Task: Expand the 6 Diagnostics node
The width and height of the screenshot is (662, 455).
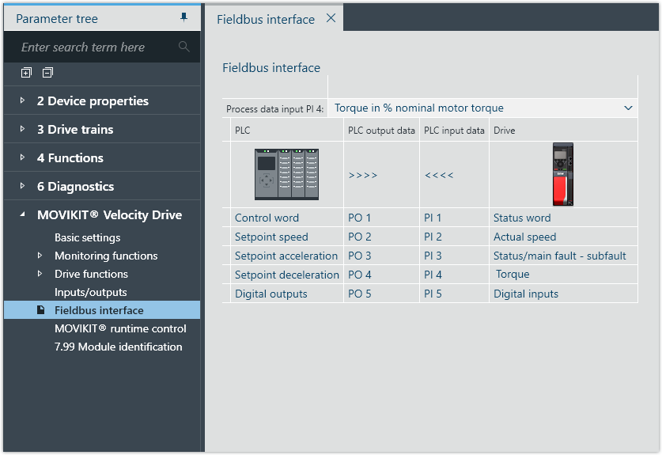Action: click(22, 187)
